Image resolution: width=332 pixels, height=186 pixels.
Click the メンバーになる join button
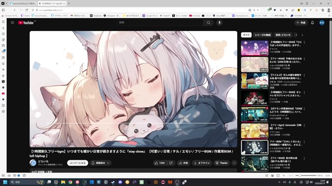78,163
